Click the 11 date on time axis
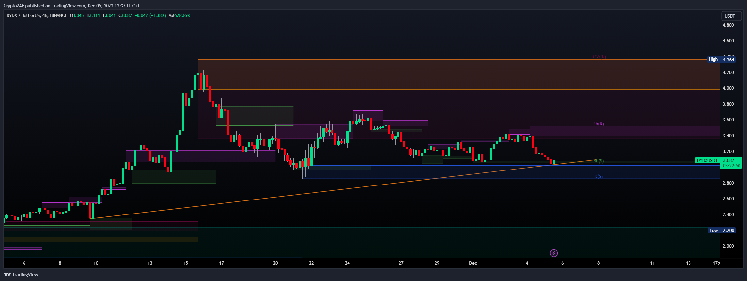Screen dimensions: 747x281 coord(652,263)
